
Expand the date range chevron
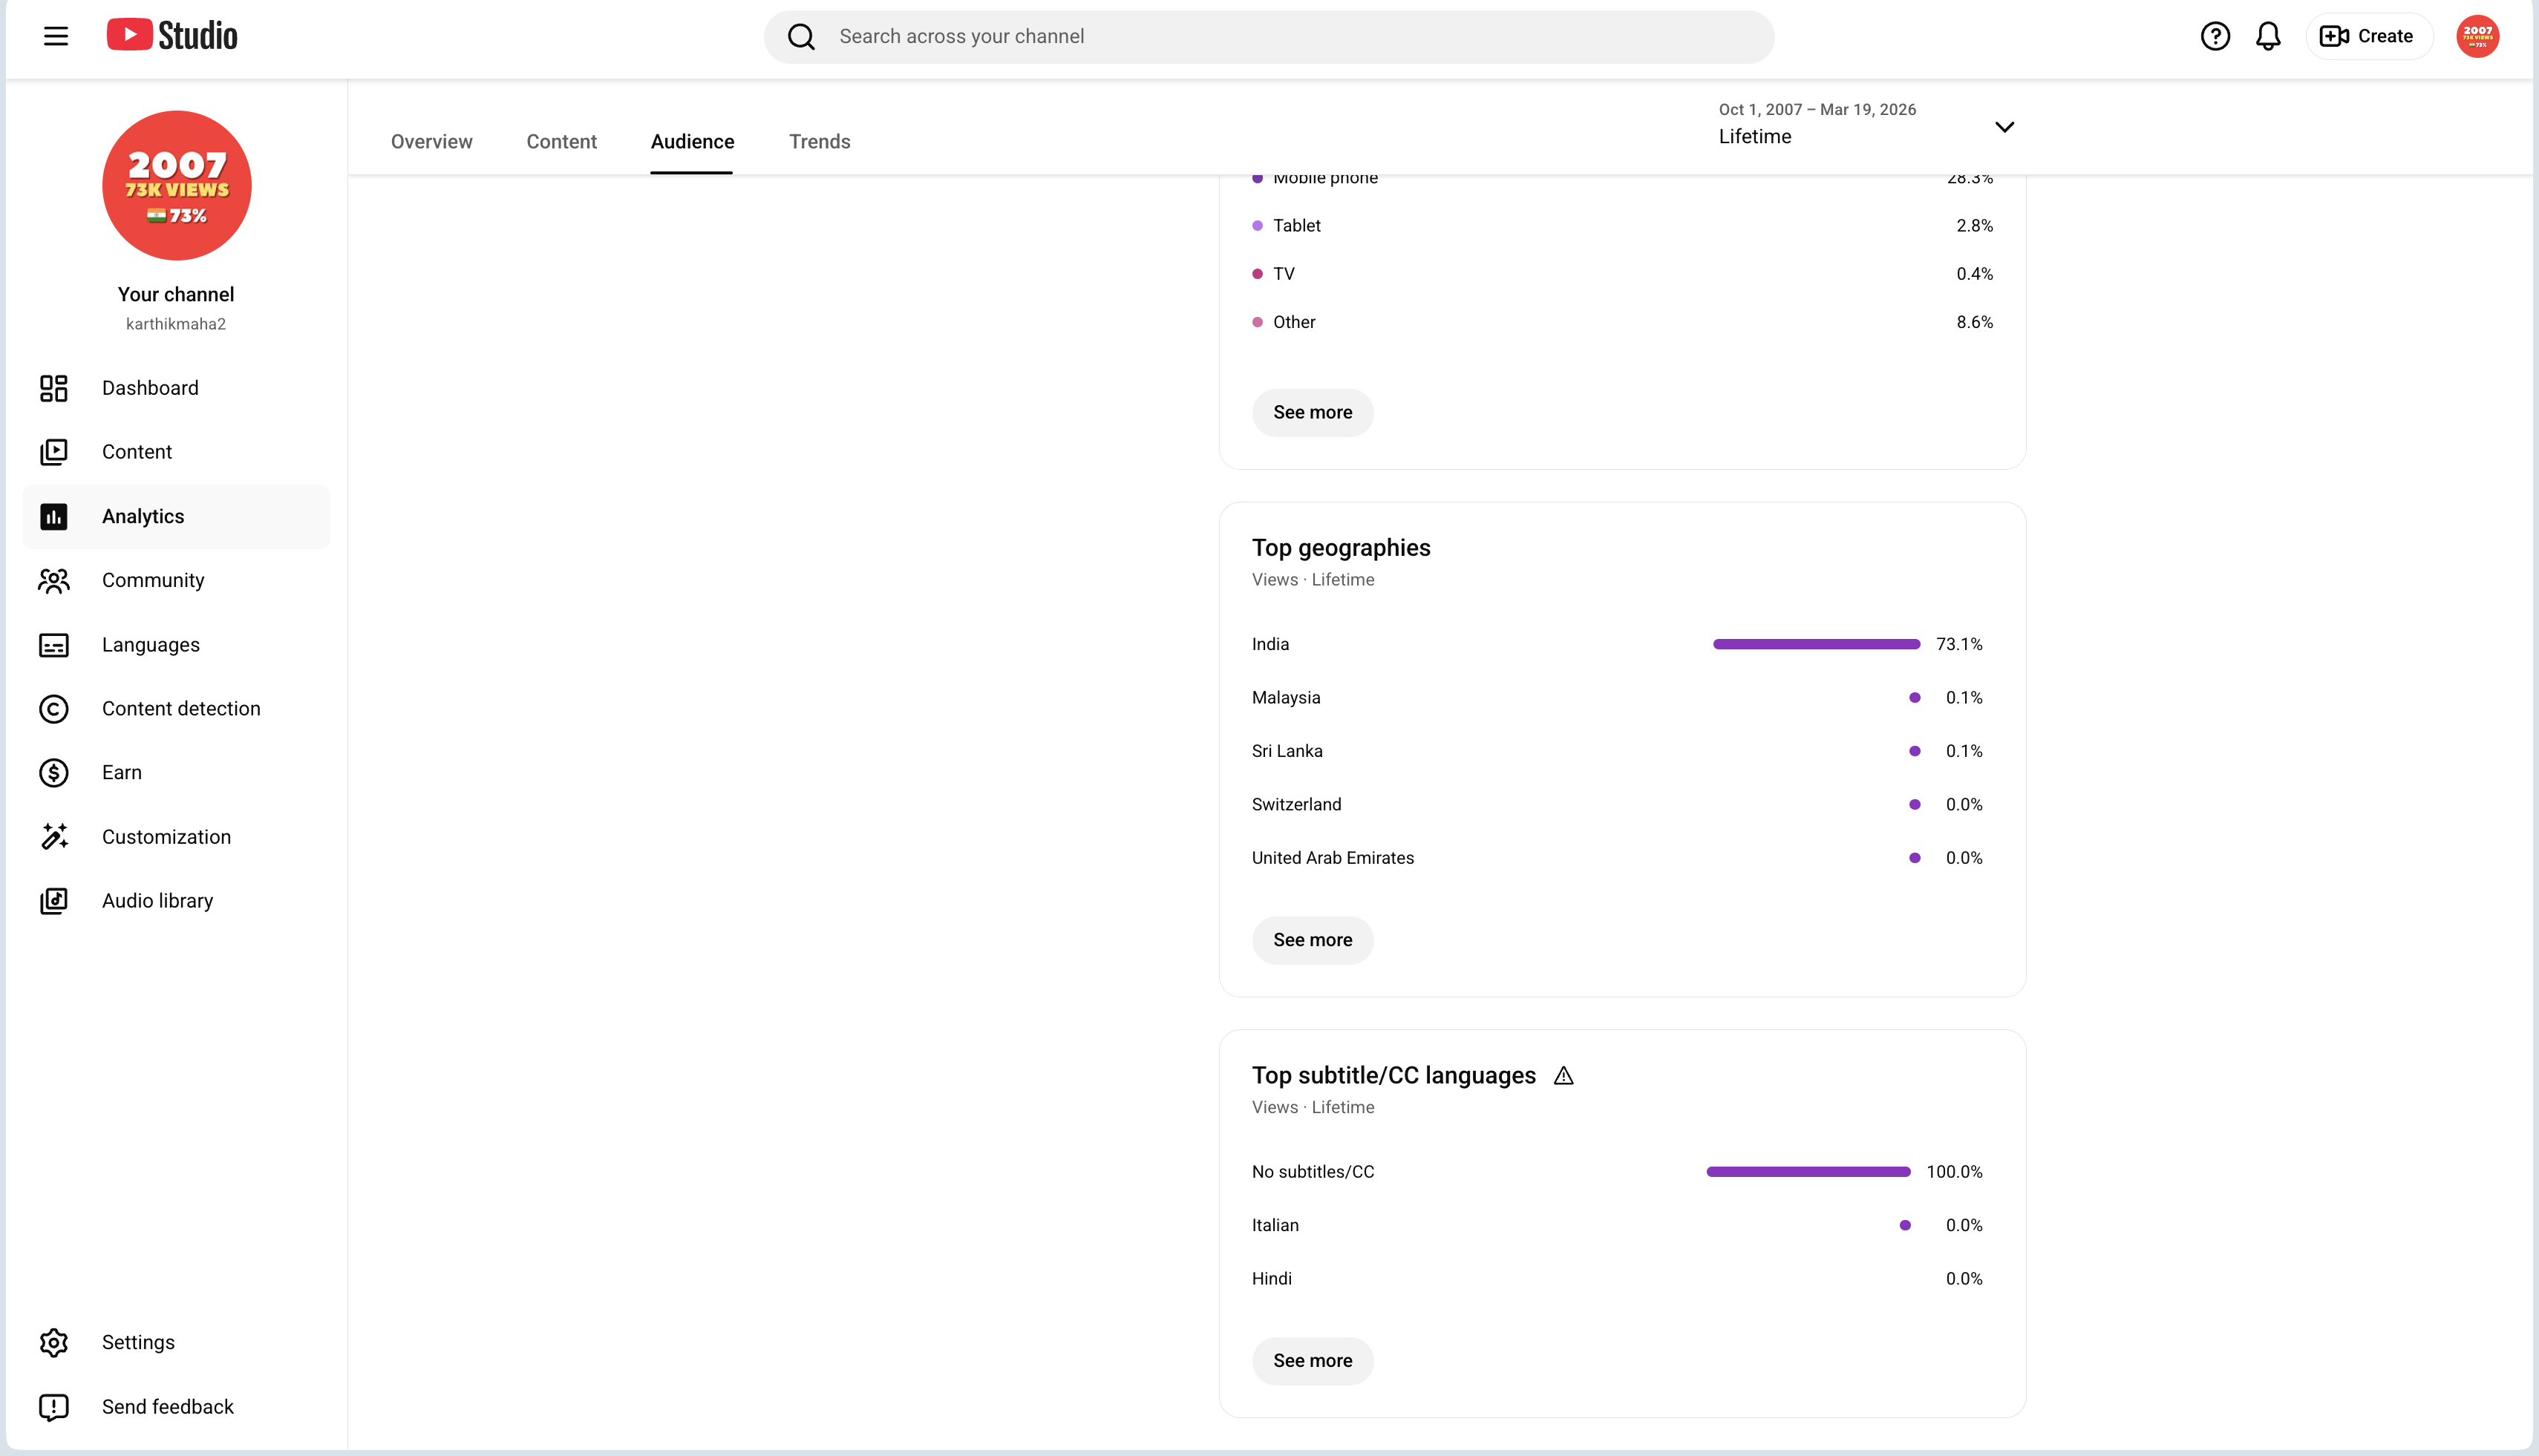pyautogui.click(x=2004, y=127)
